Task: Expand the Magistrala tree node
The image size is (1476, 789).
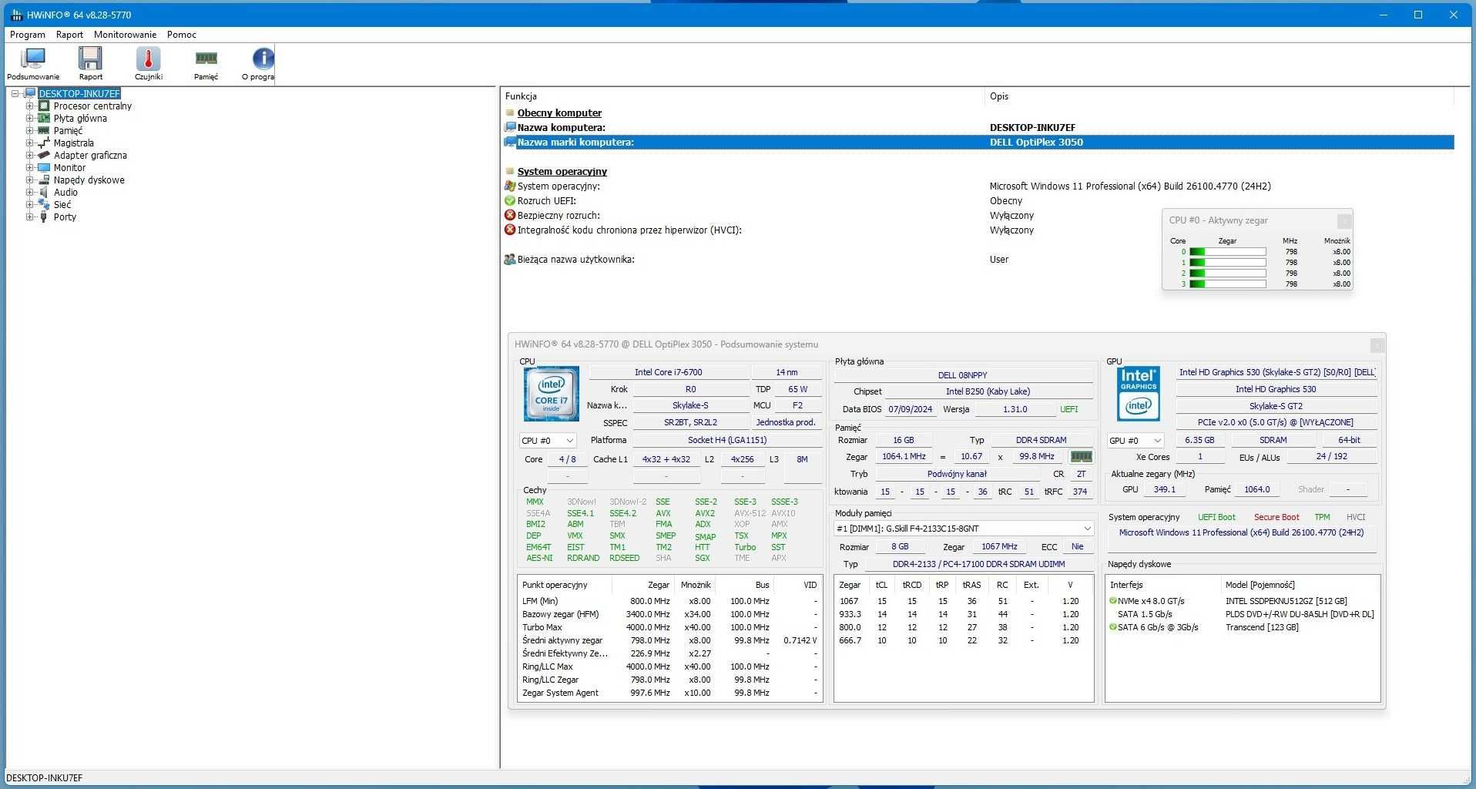Action: [29, 143]
